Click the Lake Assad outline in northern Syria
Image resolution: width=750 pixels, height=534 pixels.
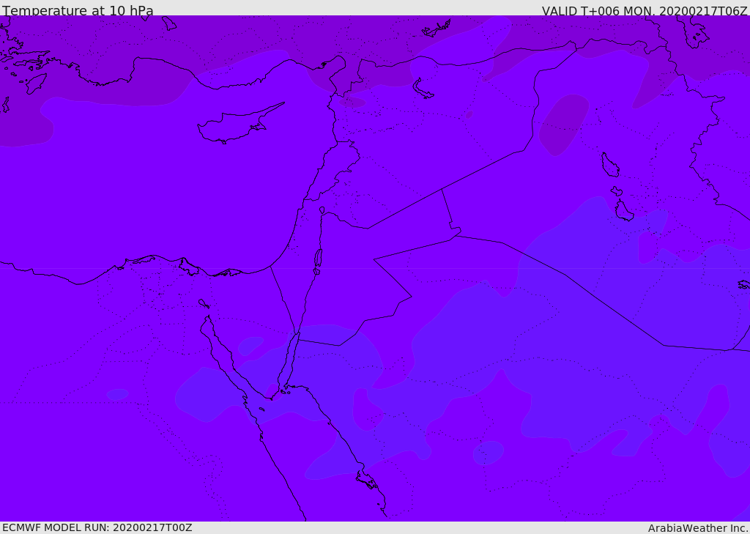click(x=423, y=89)
